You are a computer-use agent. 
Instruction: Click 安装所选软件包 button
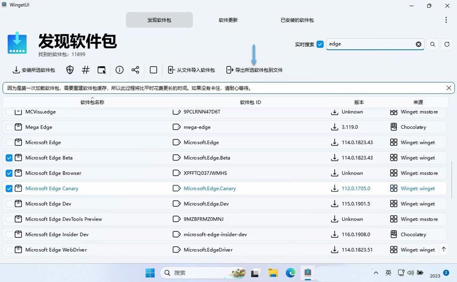34,70
